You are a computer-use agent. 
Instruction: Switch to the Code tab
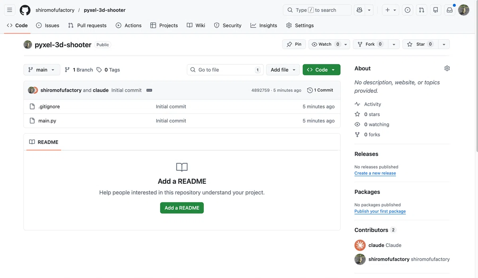pyautogui.click(x=17, y=25)
